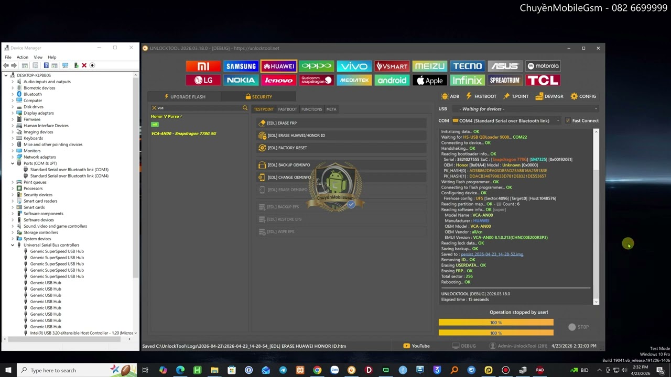
Task: Click the search magnifier in model filter
Action: click(x=245, y=108)
